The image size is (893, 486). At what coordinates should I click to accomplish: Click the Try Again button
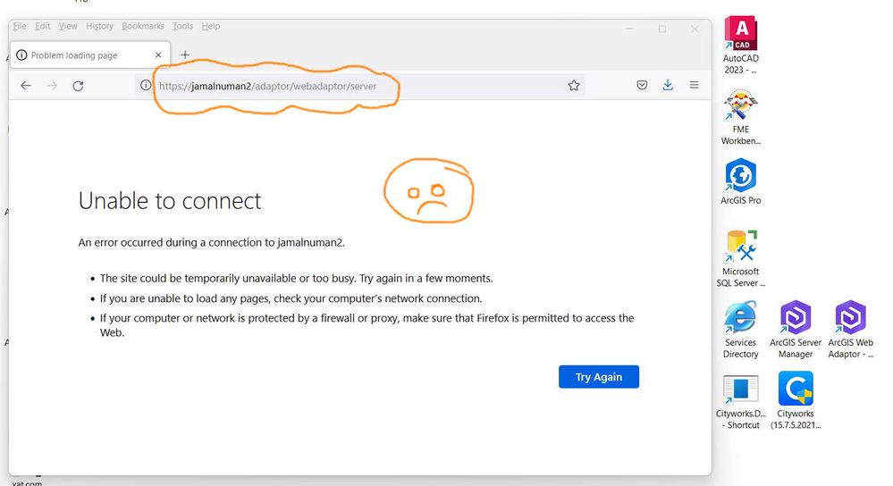(x=598, y=377)
